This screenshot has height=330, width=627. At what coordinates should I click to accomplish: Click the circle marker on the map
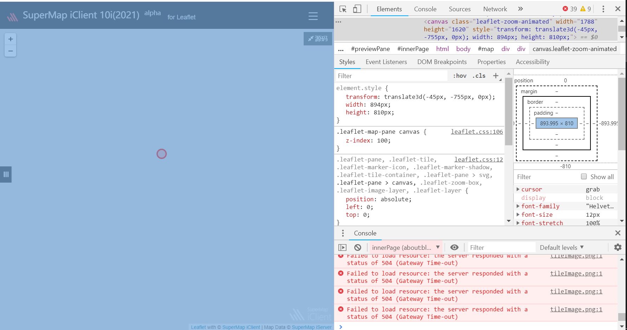coord(162,154)
